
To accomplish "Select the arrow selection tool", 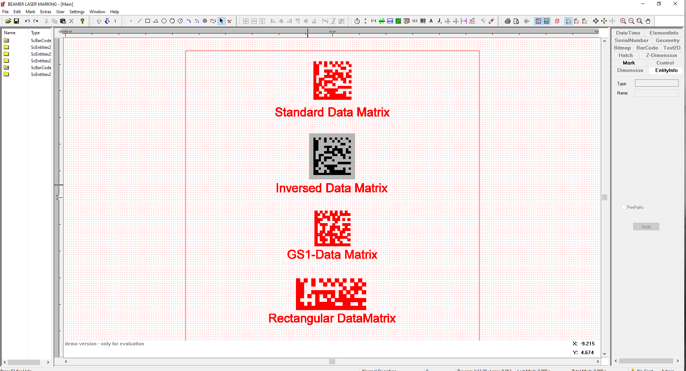I will pos(221,21).
